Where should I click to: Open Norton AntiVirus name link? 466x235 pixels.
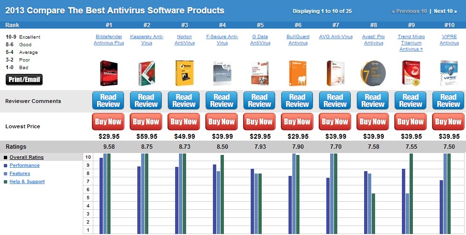point(185,40)
